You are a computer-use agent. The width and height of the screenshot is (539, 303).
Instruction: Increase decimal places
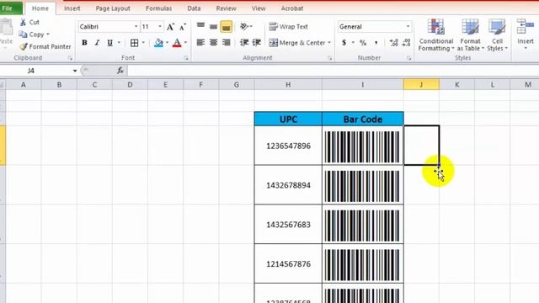pos(393,43)
